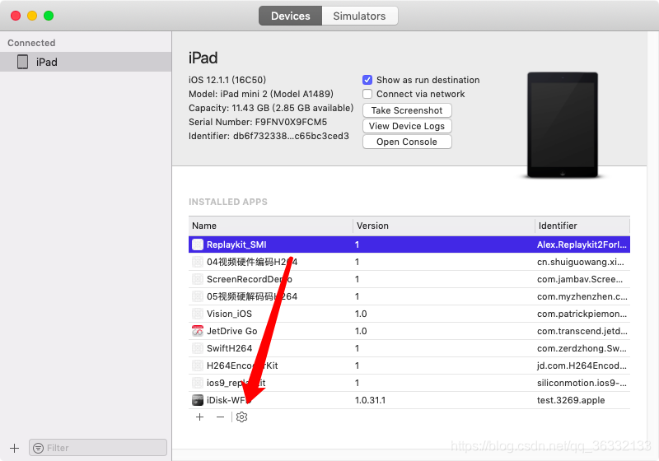Select the 05视频硬解码 H264 app row
Screen dimensions: 659x461
click(x=409, y=296)
